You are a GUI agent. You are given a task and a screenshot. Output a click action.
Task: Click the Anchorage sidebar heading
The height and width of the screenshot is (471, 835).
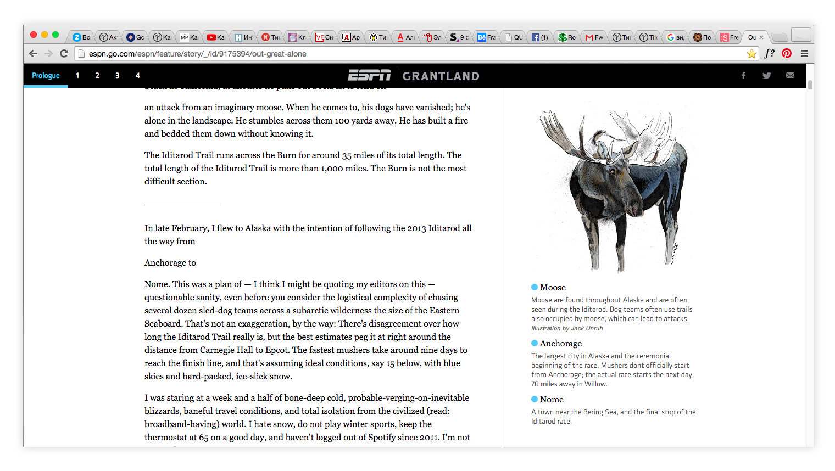pos(561,344)
